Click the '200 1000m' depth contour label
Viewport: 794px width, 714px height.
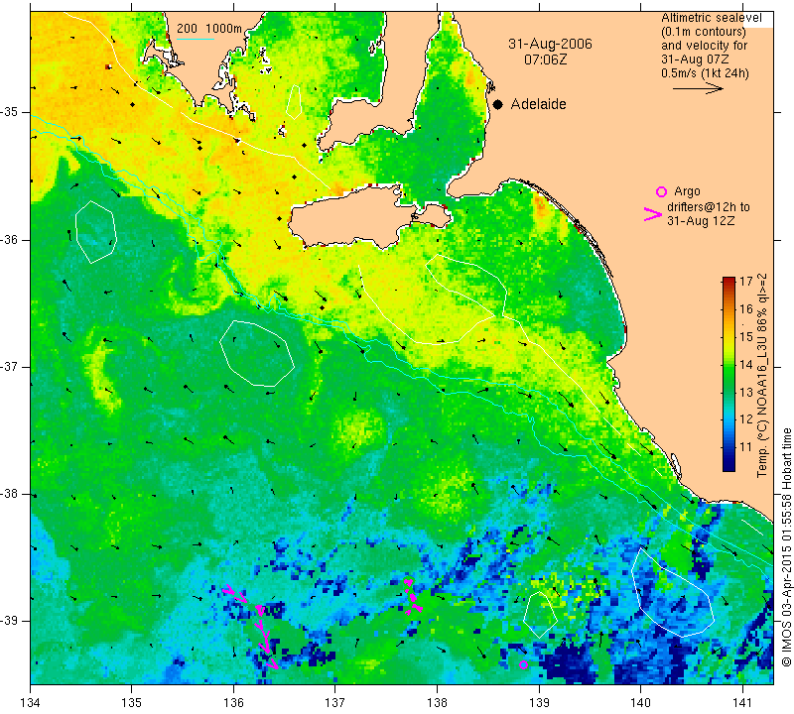coord(209,29)
